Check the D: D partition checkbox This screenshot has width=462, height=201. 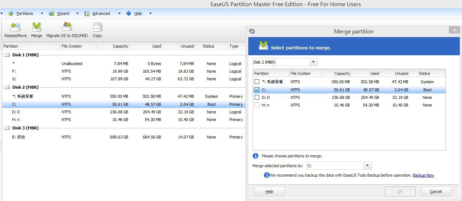[257, 97]
